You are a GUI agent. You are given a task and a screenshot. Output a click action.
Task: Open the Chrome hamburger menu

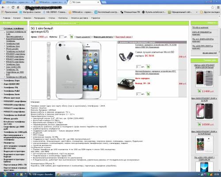218,7
